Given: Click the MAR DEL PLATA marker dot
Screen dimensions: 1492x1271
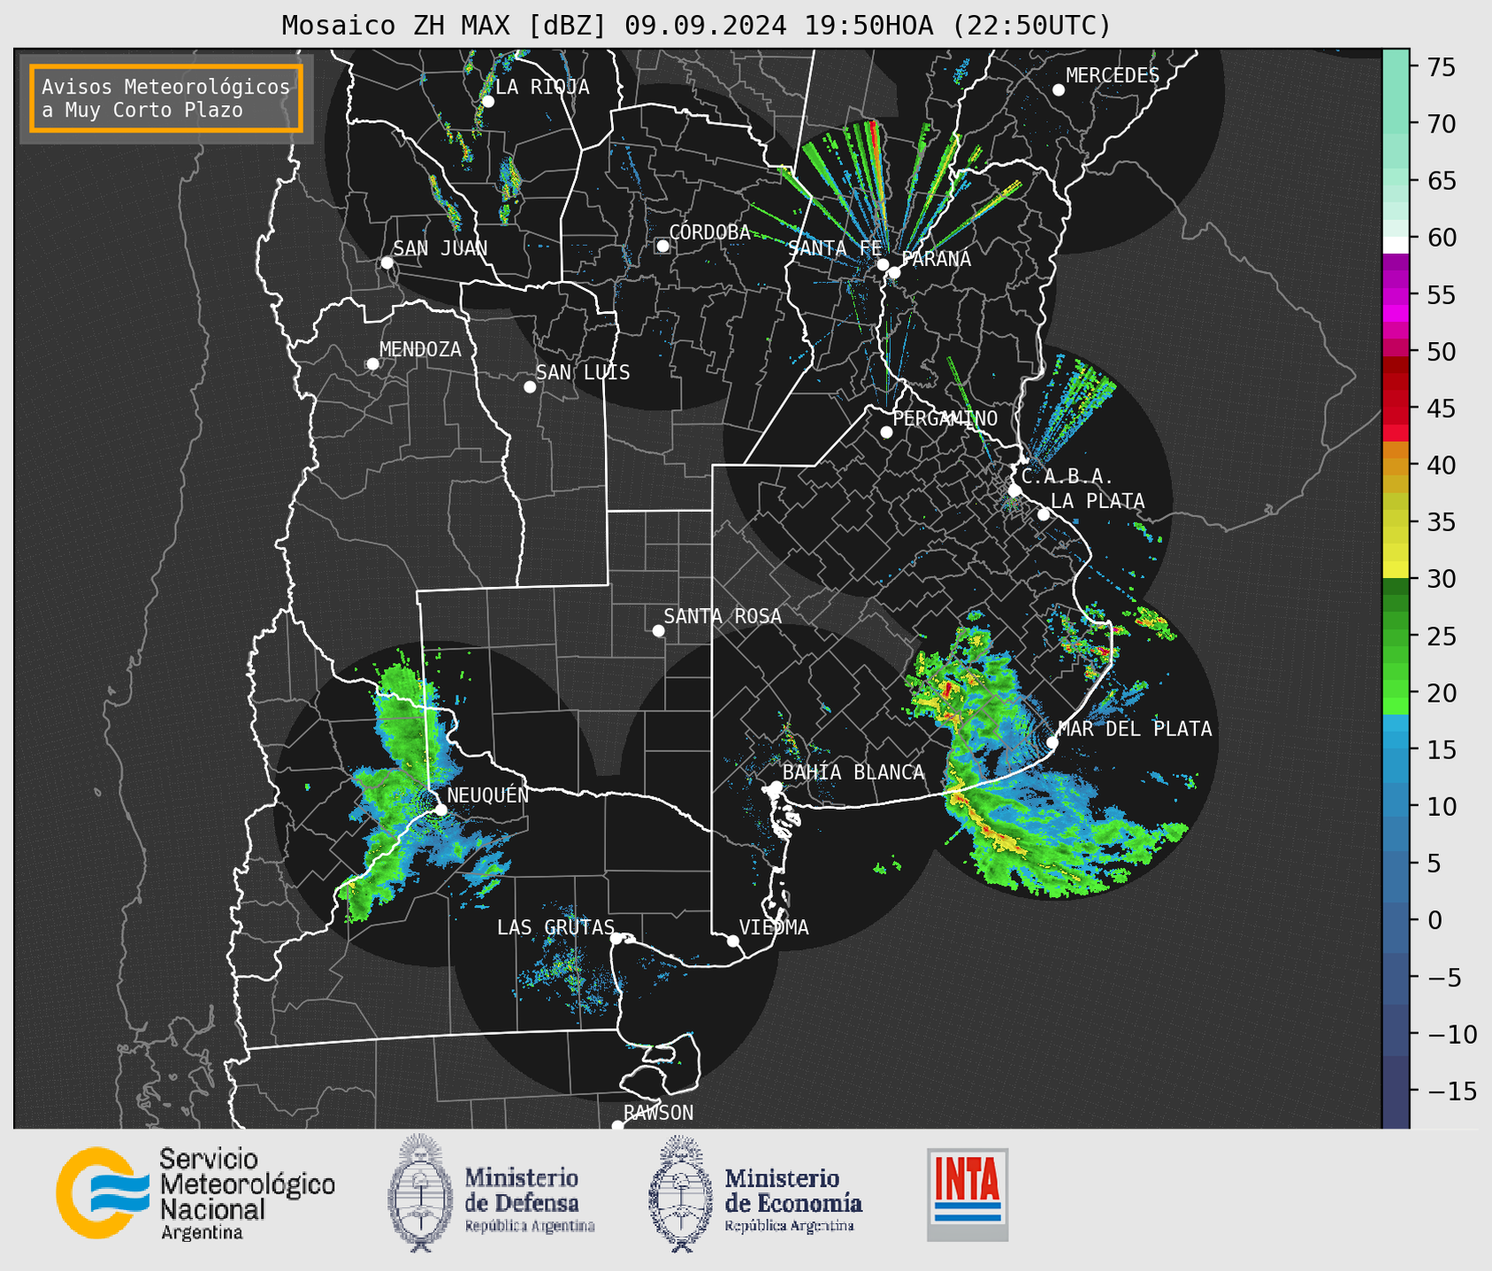Looking at the screenshot, I should pyautogui.click(x=1052, y=742).
